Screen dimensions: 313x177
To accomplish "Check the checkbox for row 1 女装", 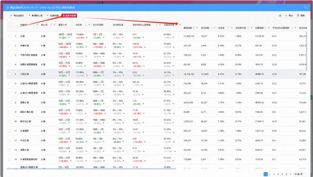I will [9, 36].
